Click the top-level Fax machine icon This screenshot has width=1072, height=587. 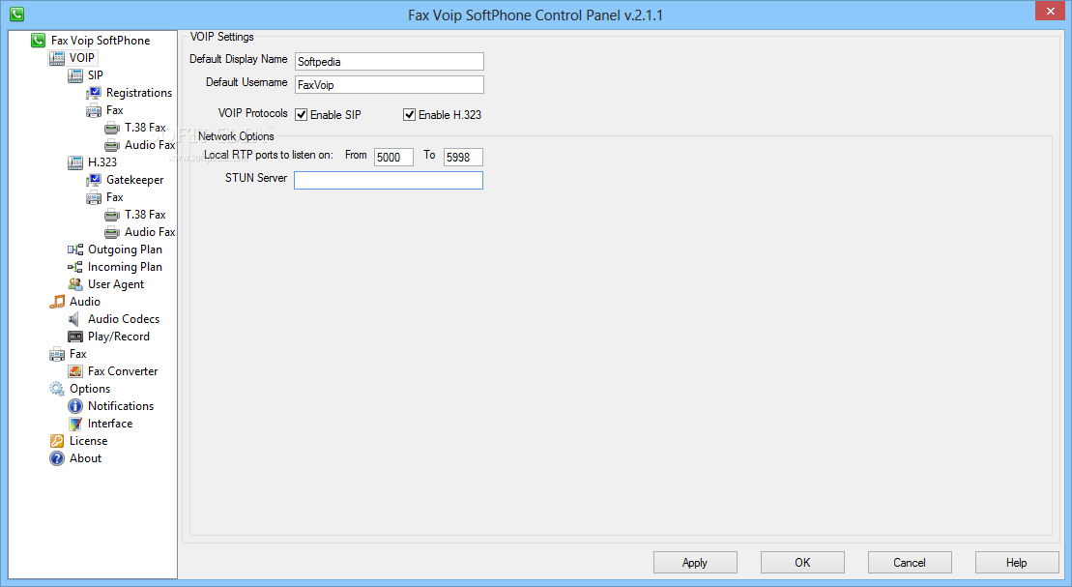pos(57,354)
